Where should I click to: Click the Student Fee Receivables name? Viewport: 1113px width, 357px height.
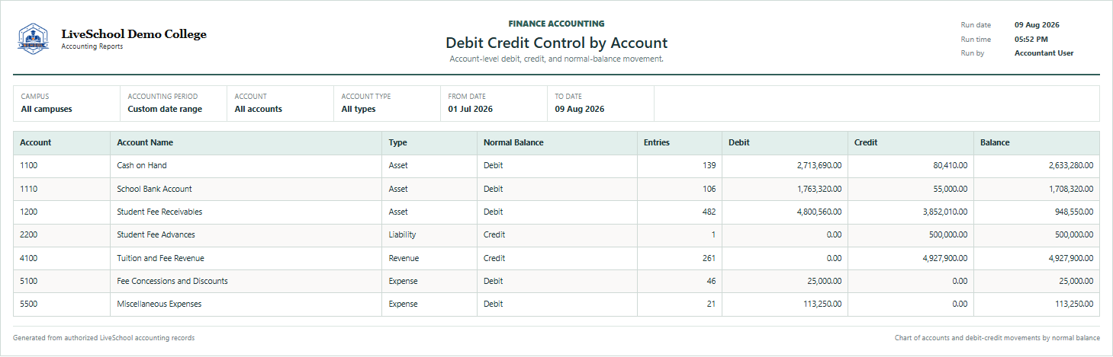tap(159, 212)
